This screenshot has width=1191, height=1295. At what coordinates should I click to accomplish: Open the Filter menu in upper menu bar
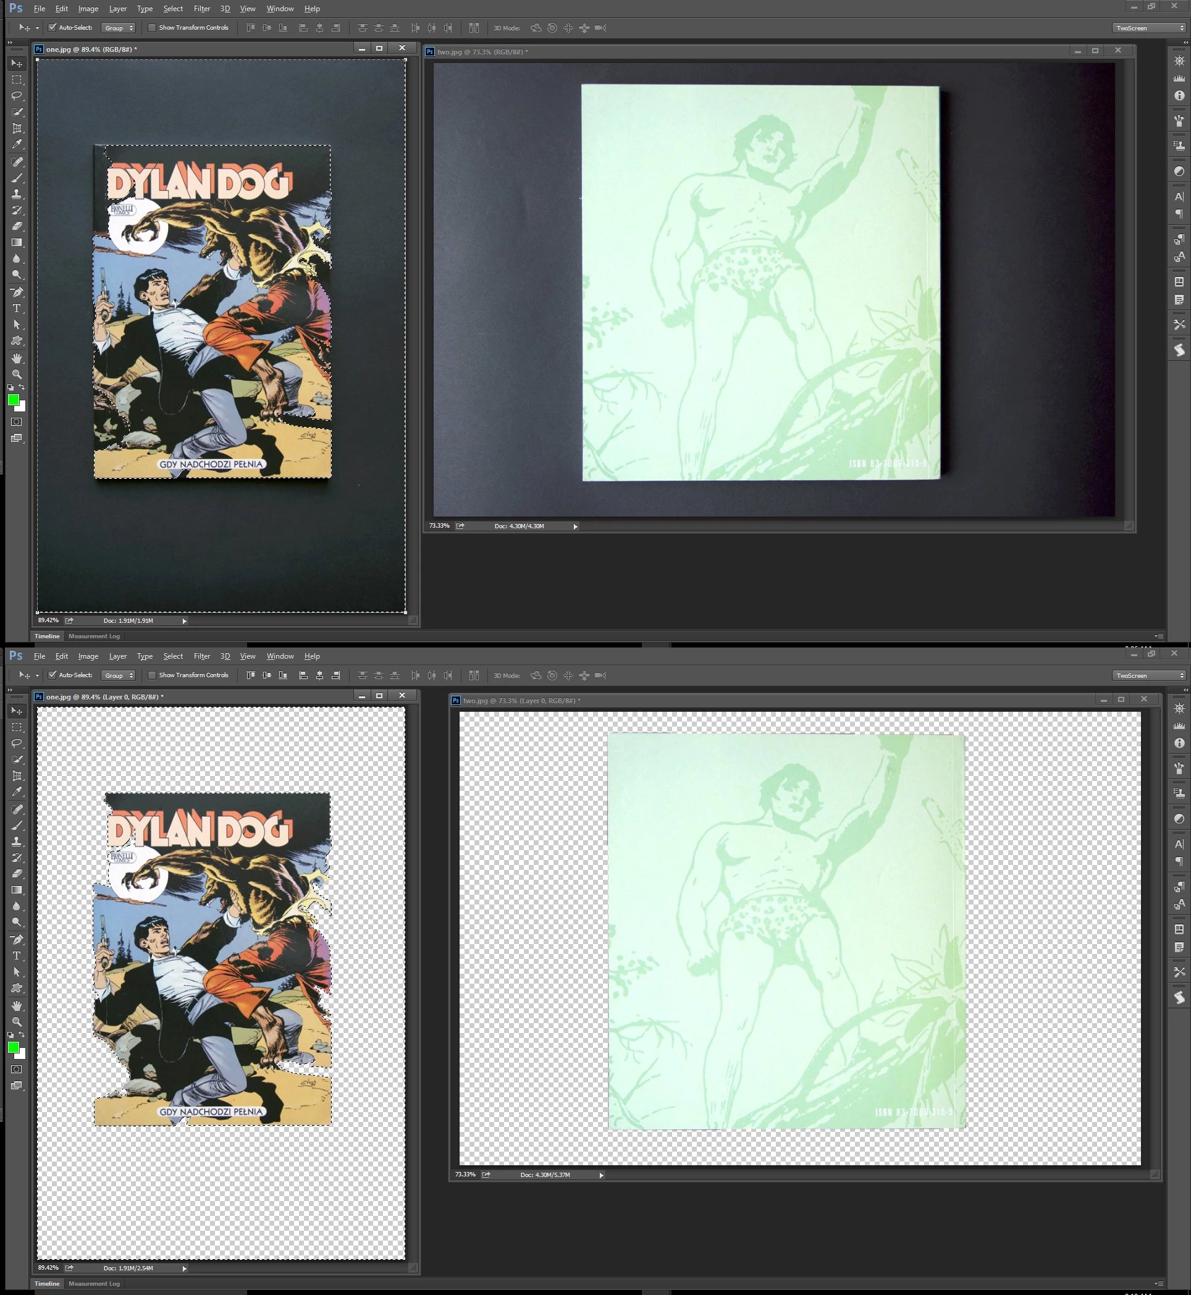tap(202, 9)
